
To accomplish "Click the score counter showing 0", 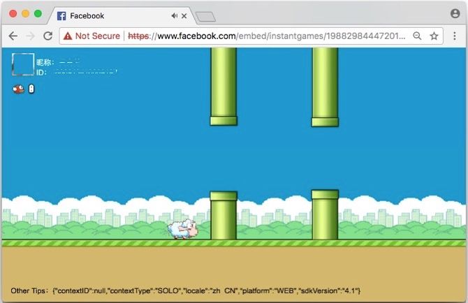I will click(x=31, y=89).
